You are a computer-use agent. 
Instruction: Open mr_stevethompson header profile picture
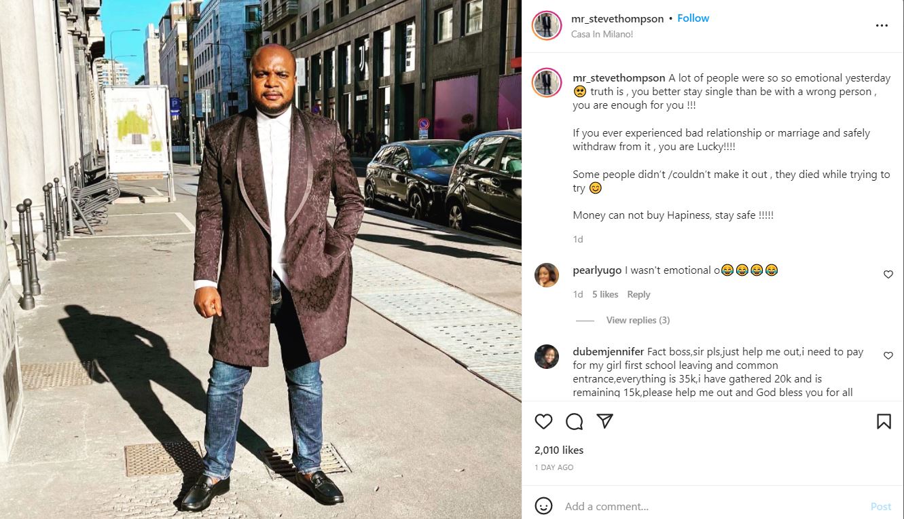pos(547,26)
